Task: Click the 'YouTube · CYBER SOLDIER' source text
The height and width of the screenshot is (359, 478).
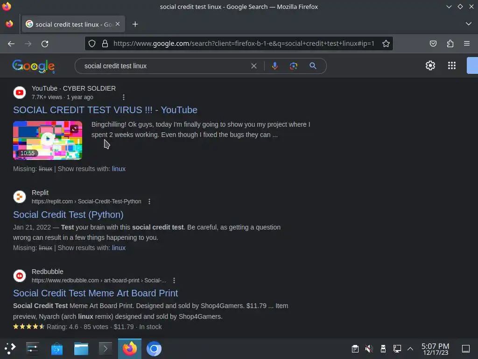Action: click(x=73, y=88)
